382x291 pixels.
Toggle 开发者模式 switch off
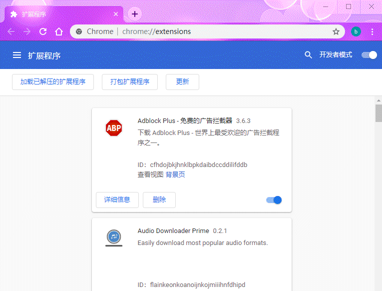369,55
